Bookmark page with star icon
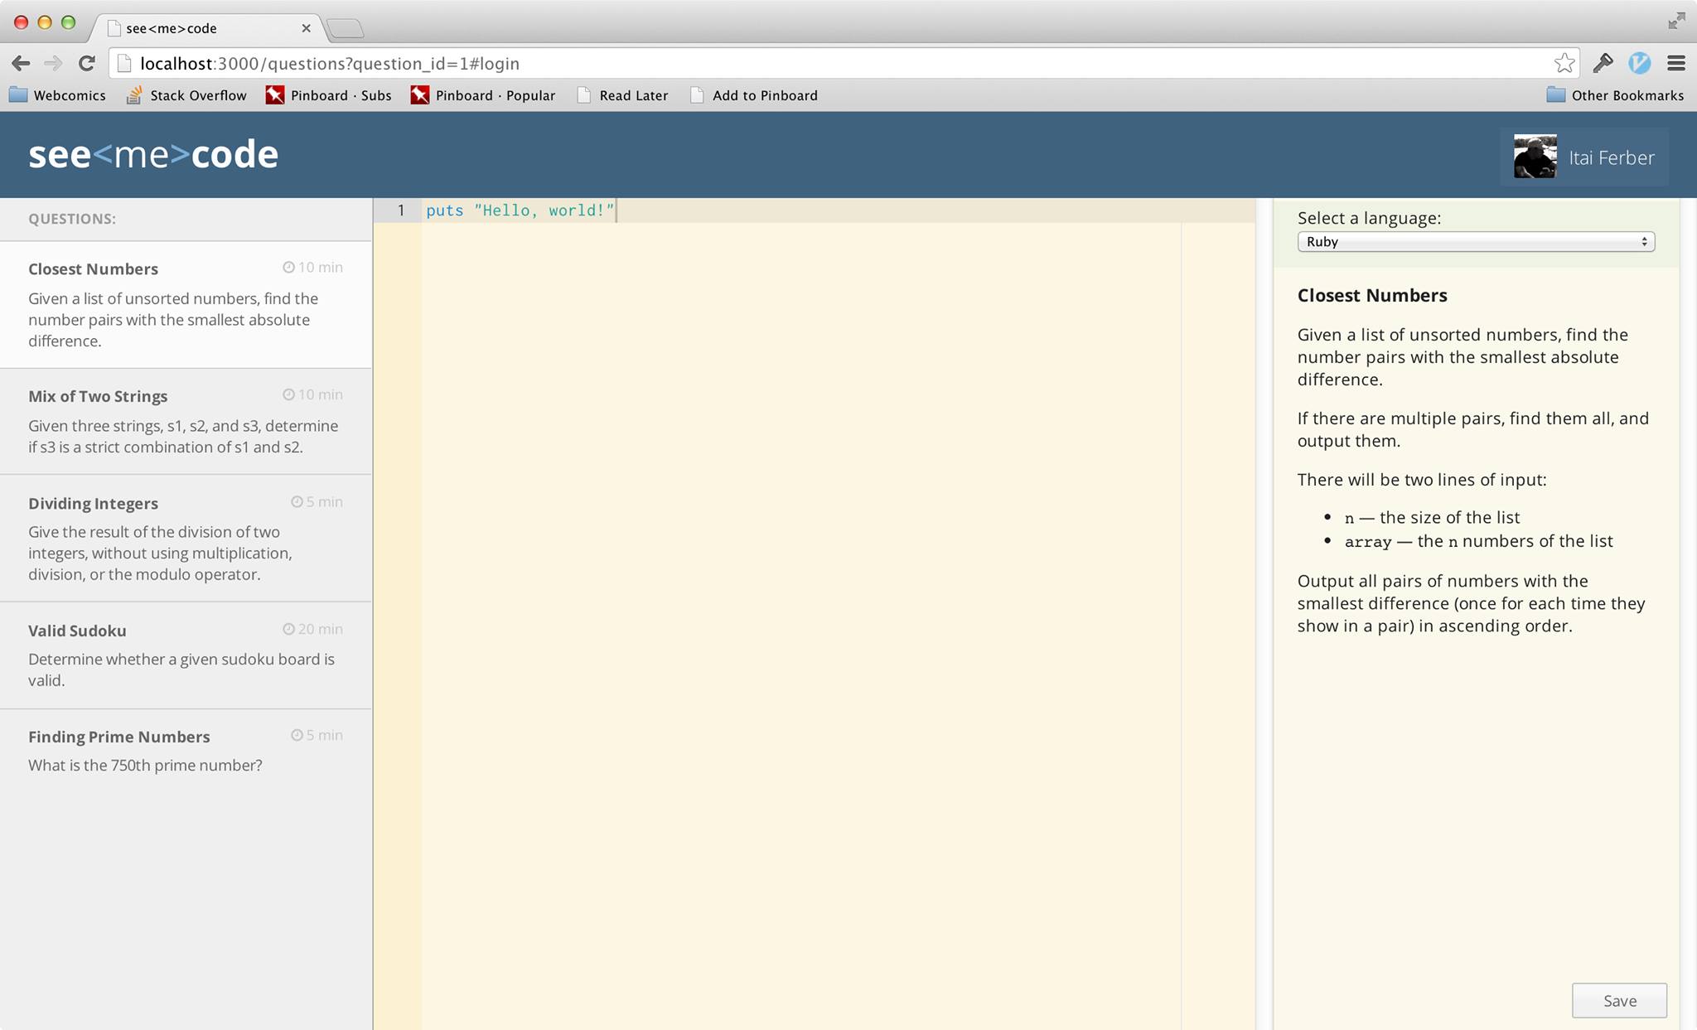 [1564, 63]
